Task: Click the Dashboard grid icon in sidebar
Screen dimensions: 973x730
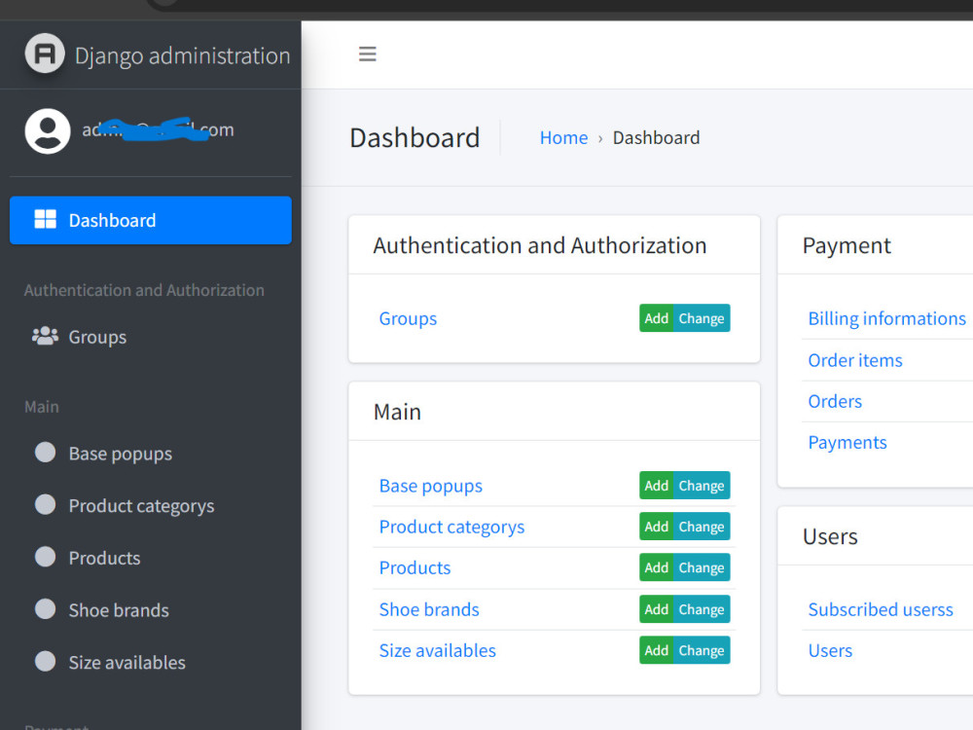Action: pos(46,219)
